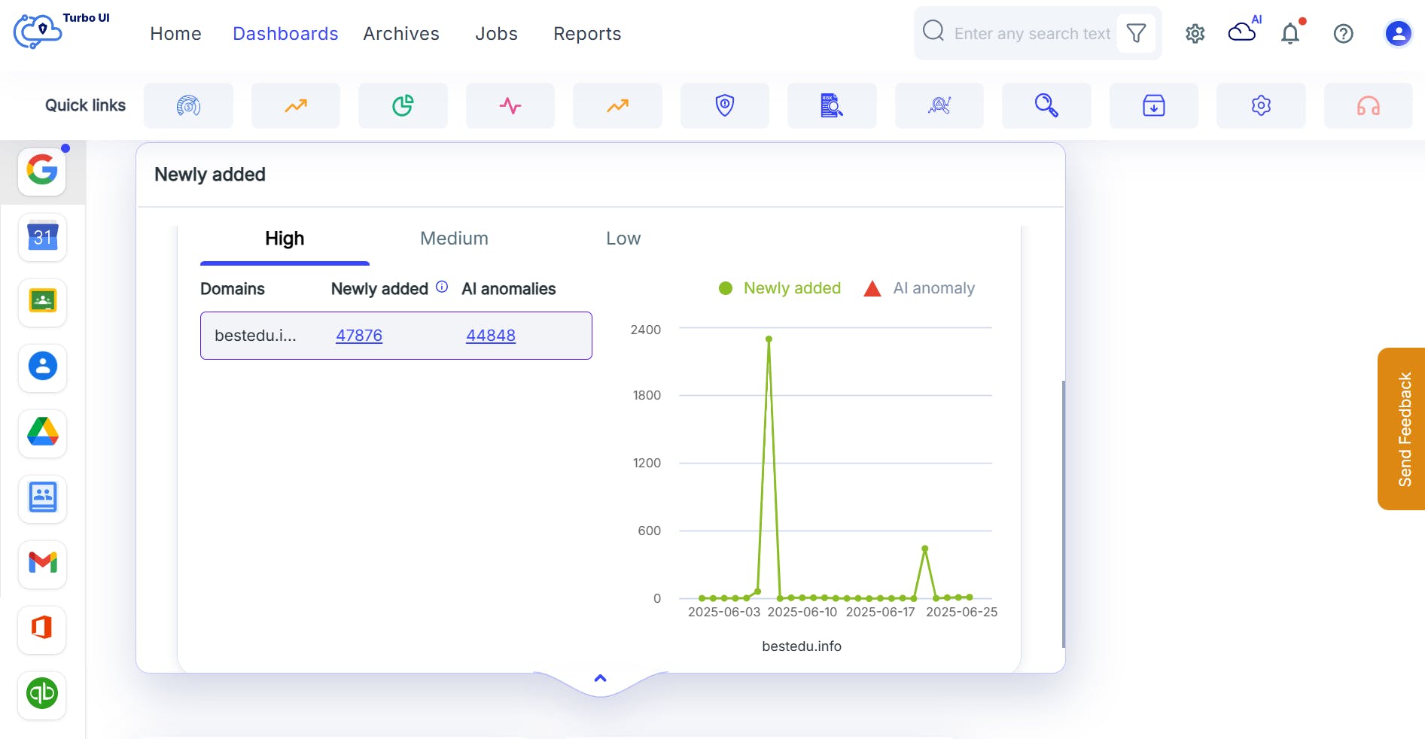Screen dimensions: 1425x739
Task: Click the smaller chart peak before 2025-06-25
Action: point(924,549)
